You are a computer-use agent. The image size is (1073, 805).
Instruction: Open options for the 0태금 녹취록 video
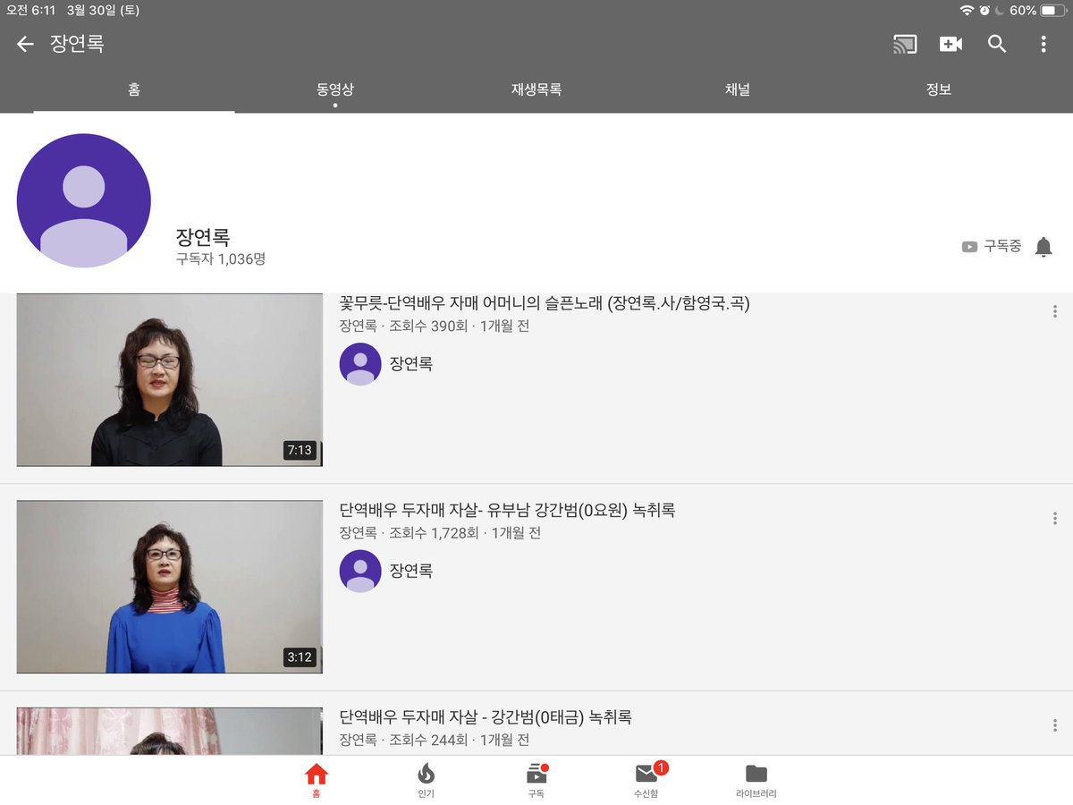[x=1055, y=725]
